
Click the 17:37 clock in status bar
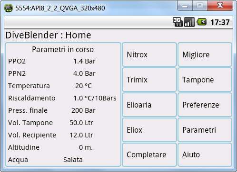click(220, 22)
